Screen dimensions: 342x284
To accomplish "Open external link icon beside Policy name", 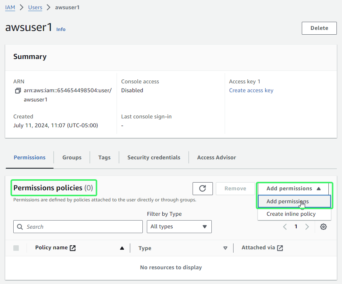I will tap(73, 248).
